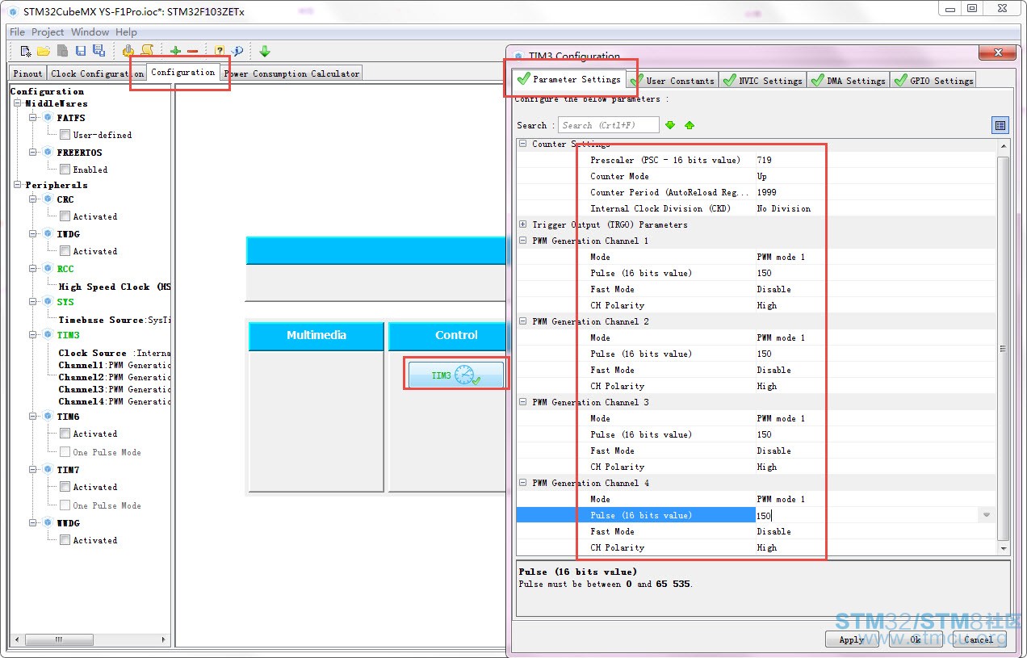The height and width of the screenshot is (658, 1027).
Task: Open the Window menu
Action: point(90,32)
